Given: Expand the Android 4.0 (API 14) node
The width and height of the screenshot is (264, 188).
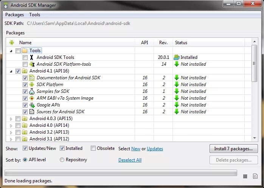Looking at the screenshot, I should coord(11,126).
